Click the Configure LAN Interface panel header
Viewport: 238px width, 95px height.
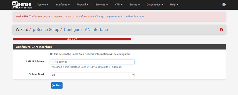point(119,47)
